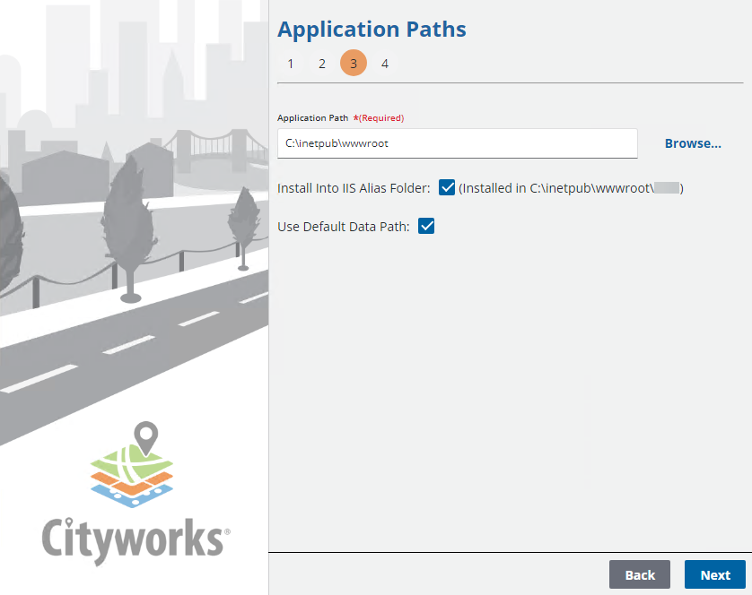752x595 pixels.
Task: Click the Cityworks wordmark text
Action: coord(135,539)
